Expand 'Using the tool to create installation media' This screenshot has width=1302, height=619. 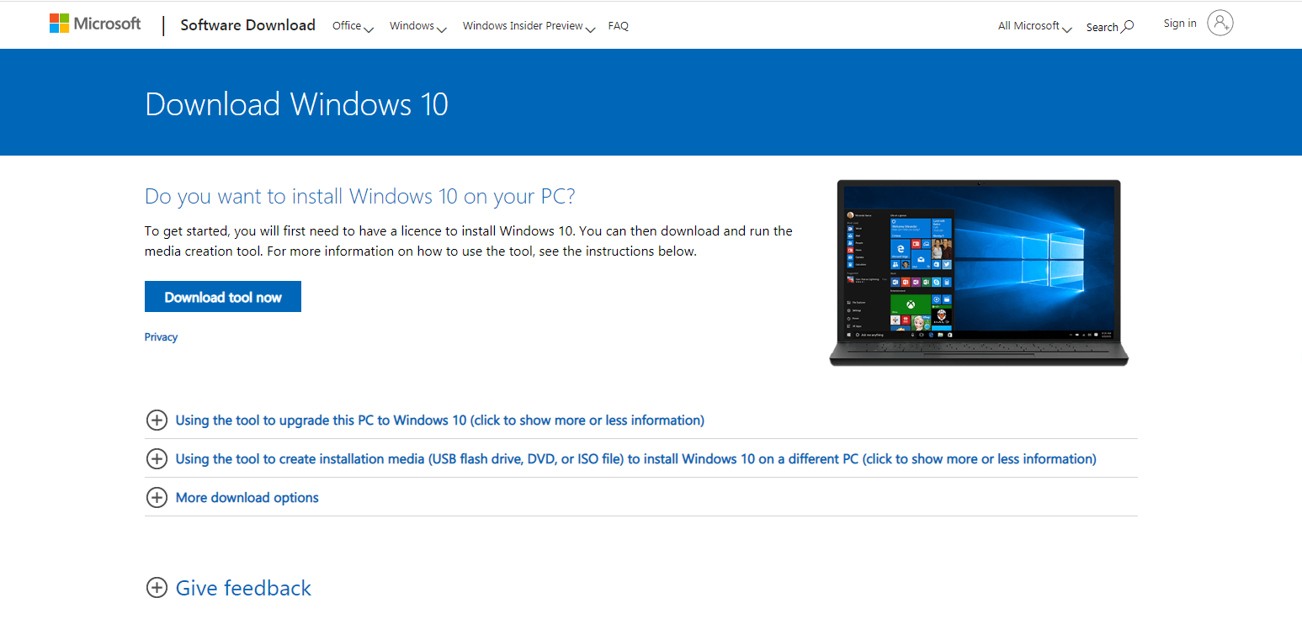click(636, 459)
